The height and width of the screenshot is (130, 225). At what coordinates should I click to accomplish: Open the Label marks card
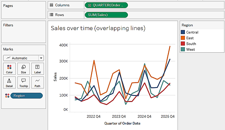click(x=37, y=69)
